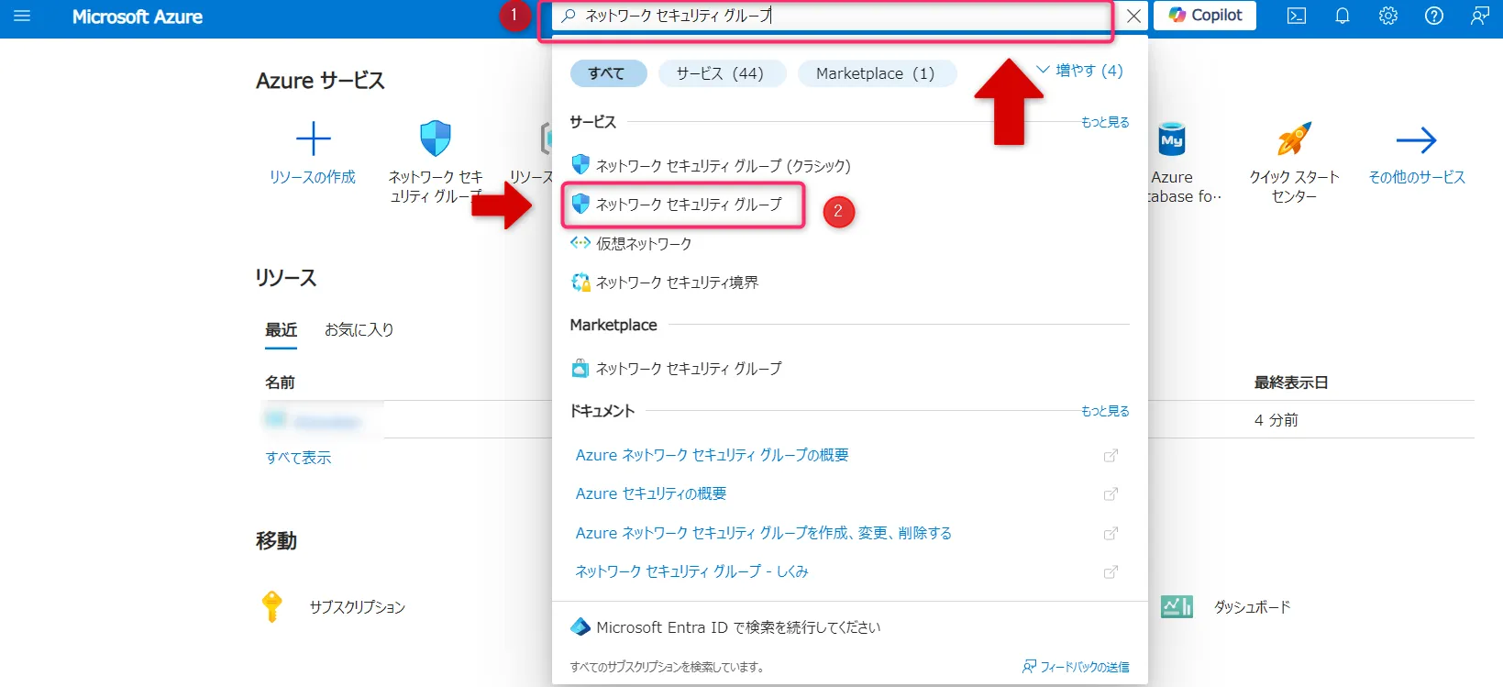Click the その他のサービス label link
This screenshot has width=1503, height=687.
[x=1417, y=177]
